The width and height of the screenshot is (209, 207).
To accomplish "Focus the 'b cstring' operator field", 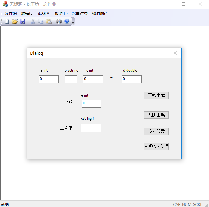I will pyautogui.click(x=71, y=79).
